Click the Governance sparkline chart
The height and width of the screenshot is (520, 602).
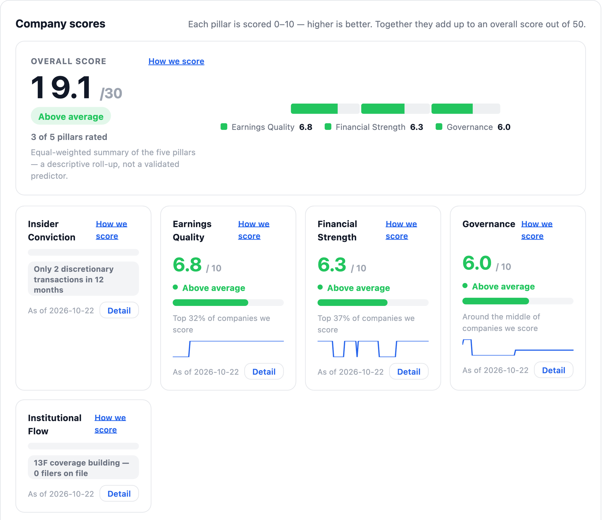[518, 347]
